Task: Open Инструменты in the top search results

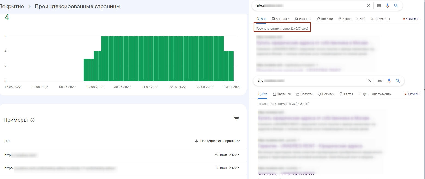Action: click(x=380, y=19)
